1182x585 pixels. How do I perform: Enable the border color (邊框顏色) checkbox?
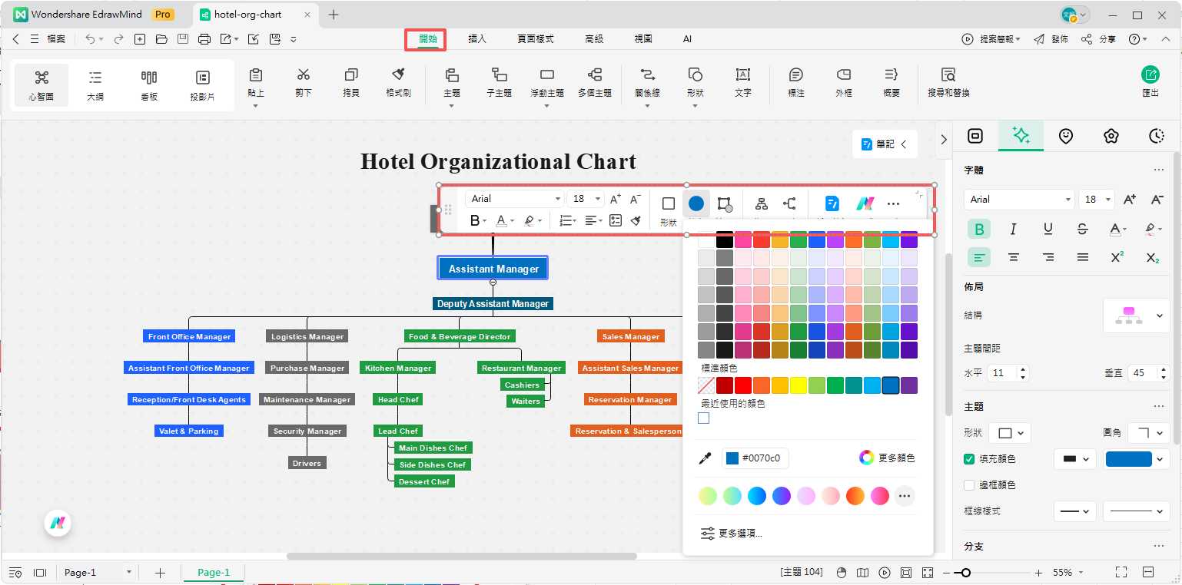coord(969,485)
